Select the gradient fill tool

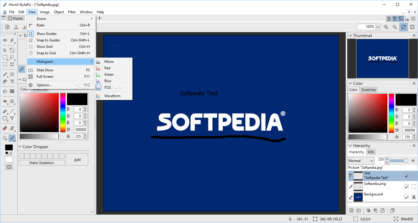point(12,91)
